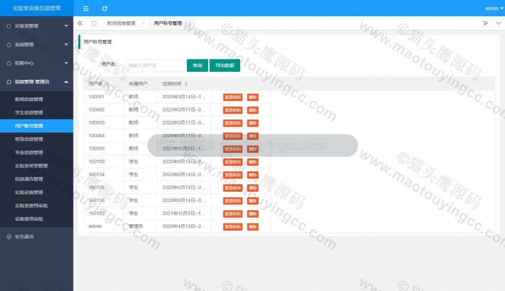Reset password for user 160136
505x291 pixels.
233,201
